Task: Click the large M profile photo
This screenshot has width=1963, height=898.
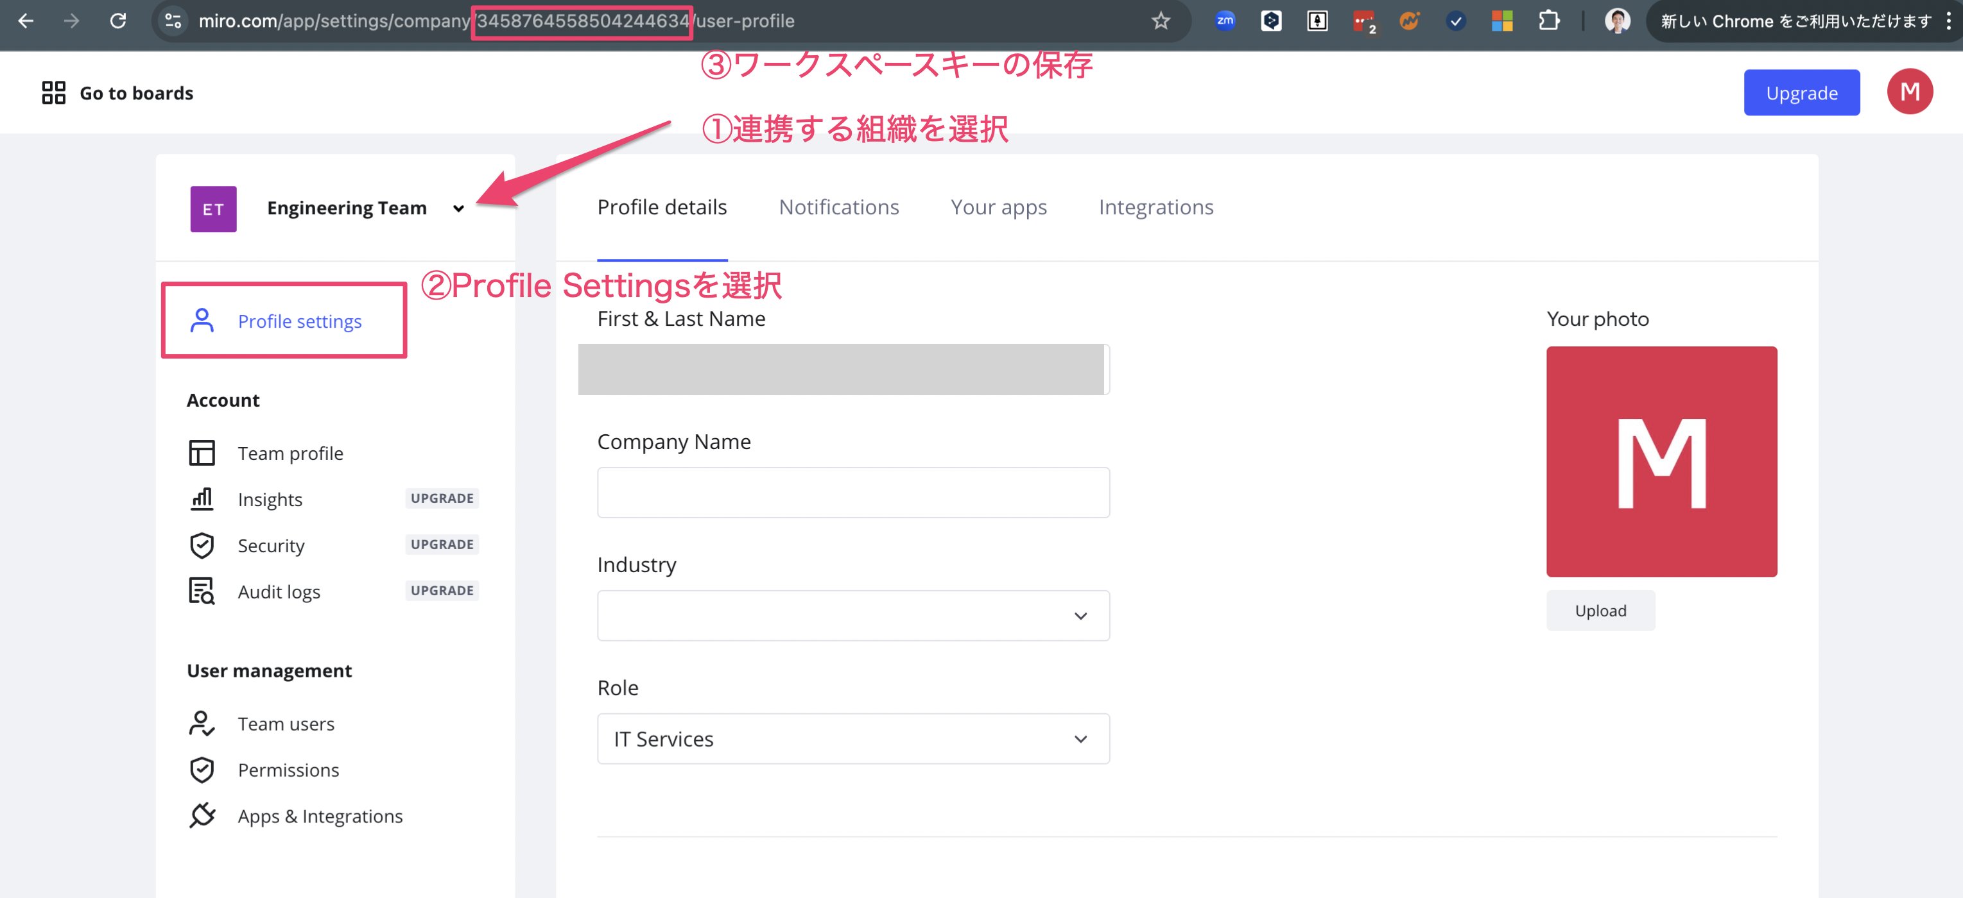Action: 1661,462
